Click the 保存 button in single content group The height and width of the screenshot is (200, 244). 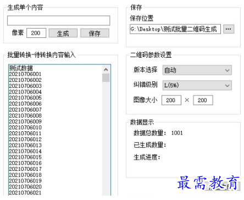pos(95,34)
